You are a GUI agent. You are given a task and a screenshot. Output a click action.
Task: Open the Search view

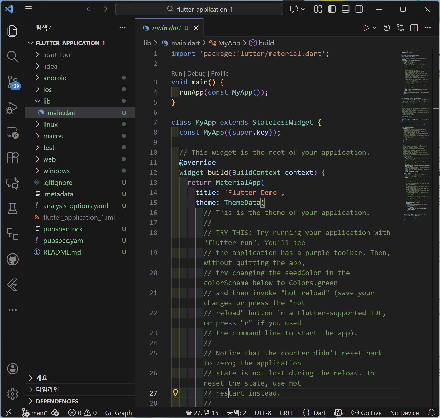[12, 57]
